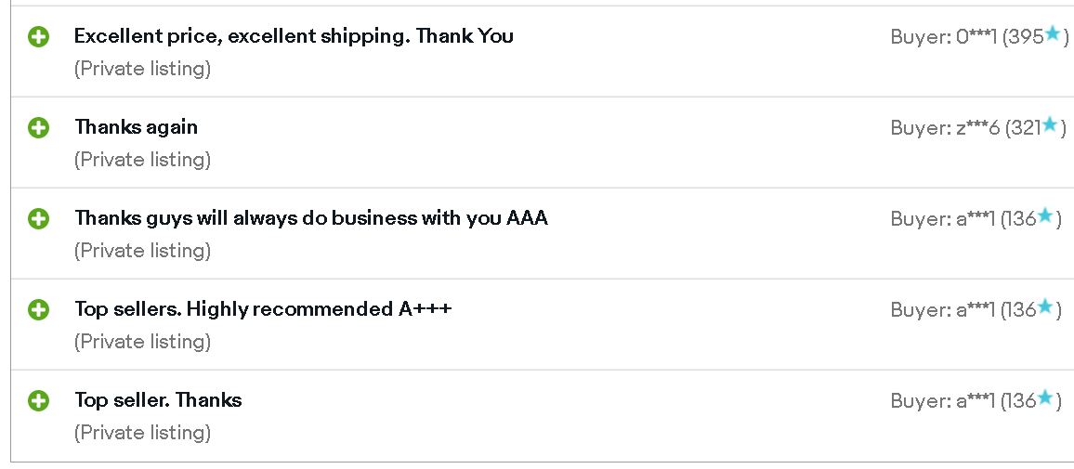Select the green plus icon next to "Thanks again"
1074x469 pixels.
38,127
